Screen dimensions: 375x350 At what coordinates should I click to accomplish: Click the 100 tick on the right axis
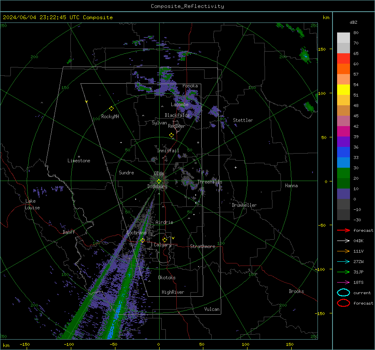click(x=322, y=93)
